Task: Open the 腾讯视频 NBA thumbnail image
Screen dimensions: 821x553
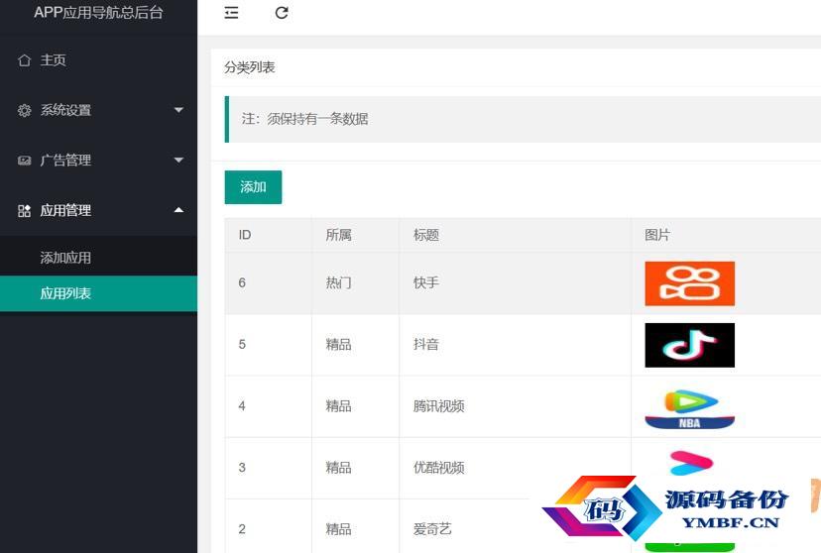Action: (x=689, y=409)
